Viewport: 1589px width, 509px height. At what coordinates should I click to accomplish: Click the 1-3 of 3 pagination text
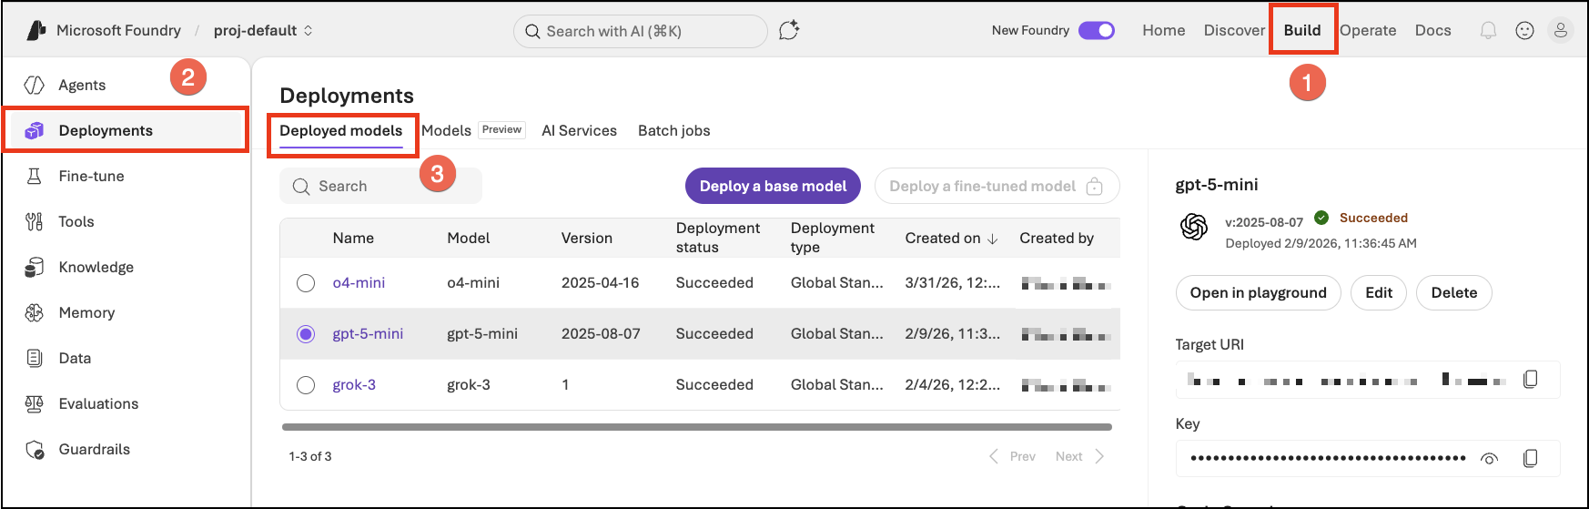point(310,456)
